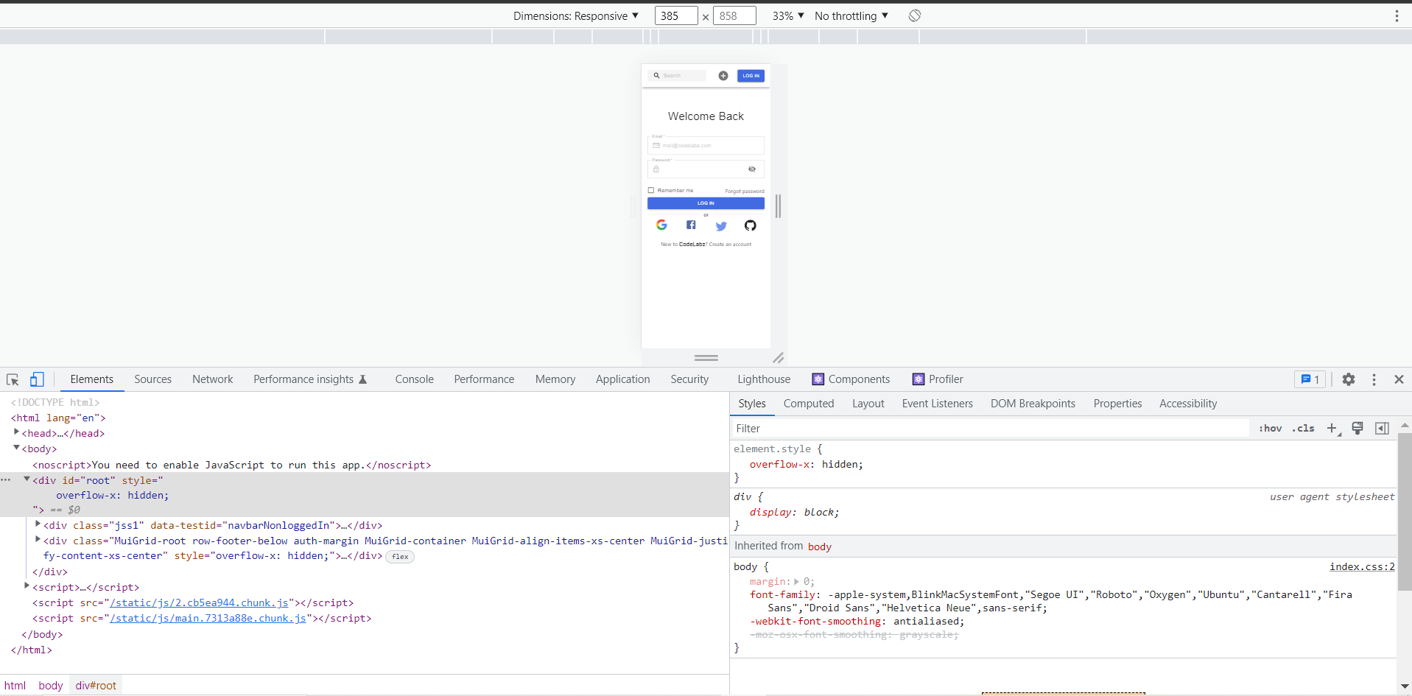Open the Network panel

[212, 379]
